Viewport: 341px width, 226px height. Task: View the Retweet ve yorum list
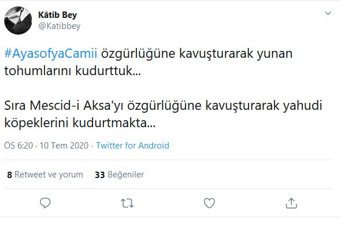[45, 175]
